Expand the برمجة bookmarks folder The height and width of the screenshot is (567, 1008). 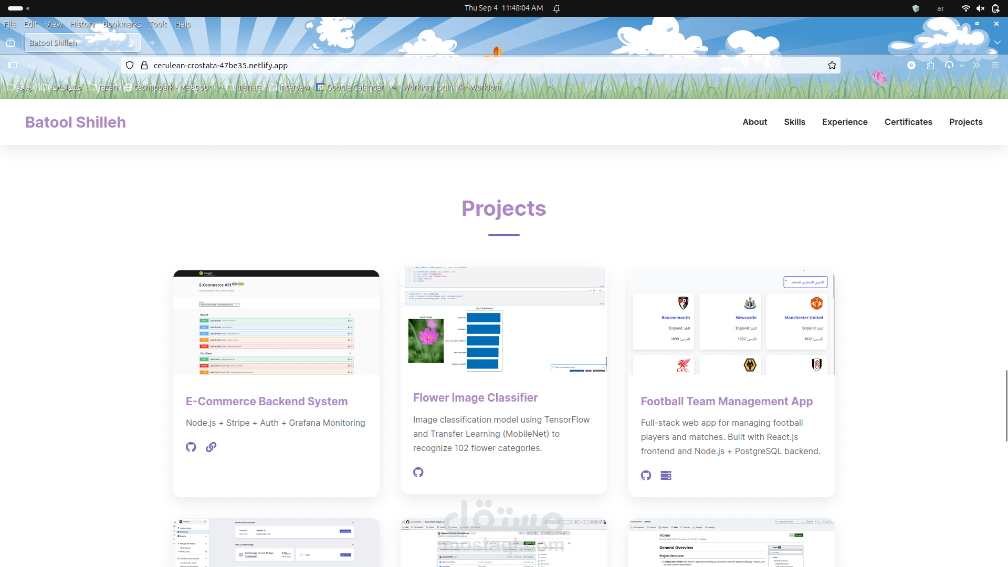(x=21, y=87)
